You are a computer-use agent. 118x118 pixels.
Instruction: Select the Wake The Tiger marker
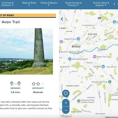click(x=95, y=57)
